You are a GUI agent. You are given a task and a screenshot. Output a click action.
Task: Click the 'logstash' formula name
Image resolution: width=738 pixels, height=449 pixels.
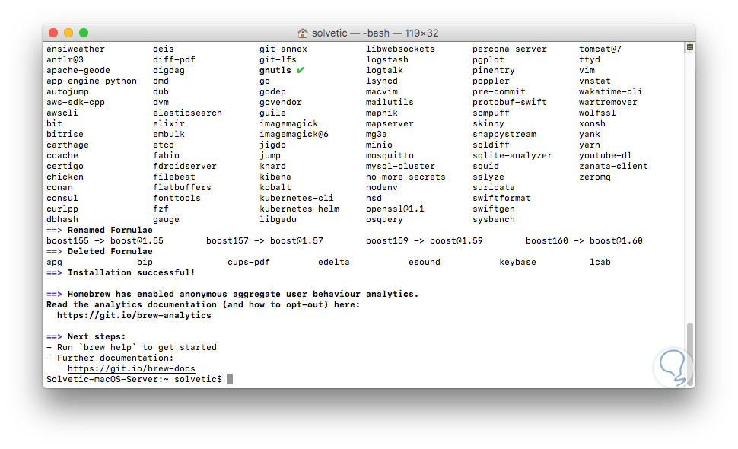tap(387, 60)
